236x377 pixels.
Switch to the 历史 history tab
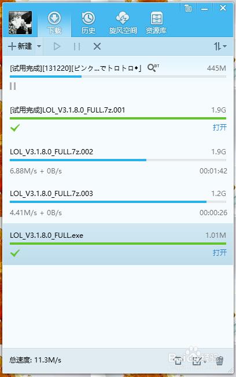click(x=89, y=23)
